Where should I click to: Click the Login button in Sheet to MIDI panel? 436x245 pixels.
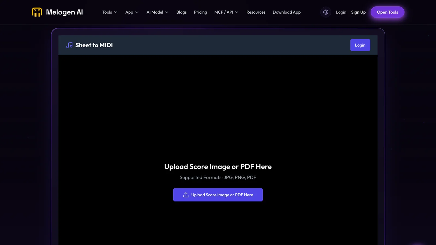(x=360, y=45)
